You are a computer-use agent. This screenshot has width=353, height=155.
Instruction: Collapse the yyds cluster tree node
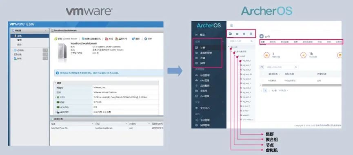click(x=229, y=47)
